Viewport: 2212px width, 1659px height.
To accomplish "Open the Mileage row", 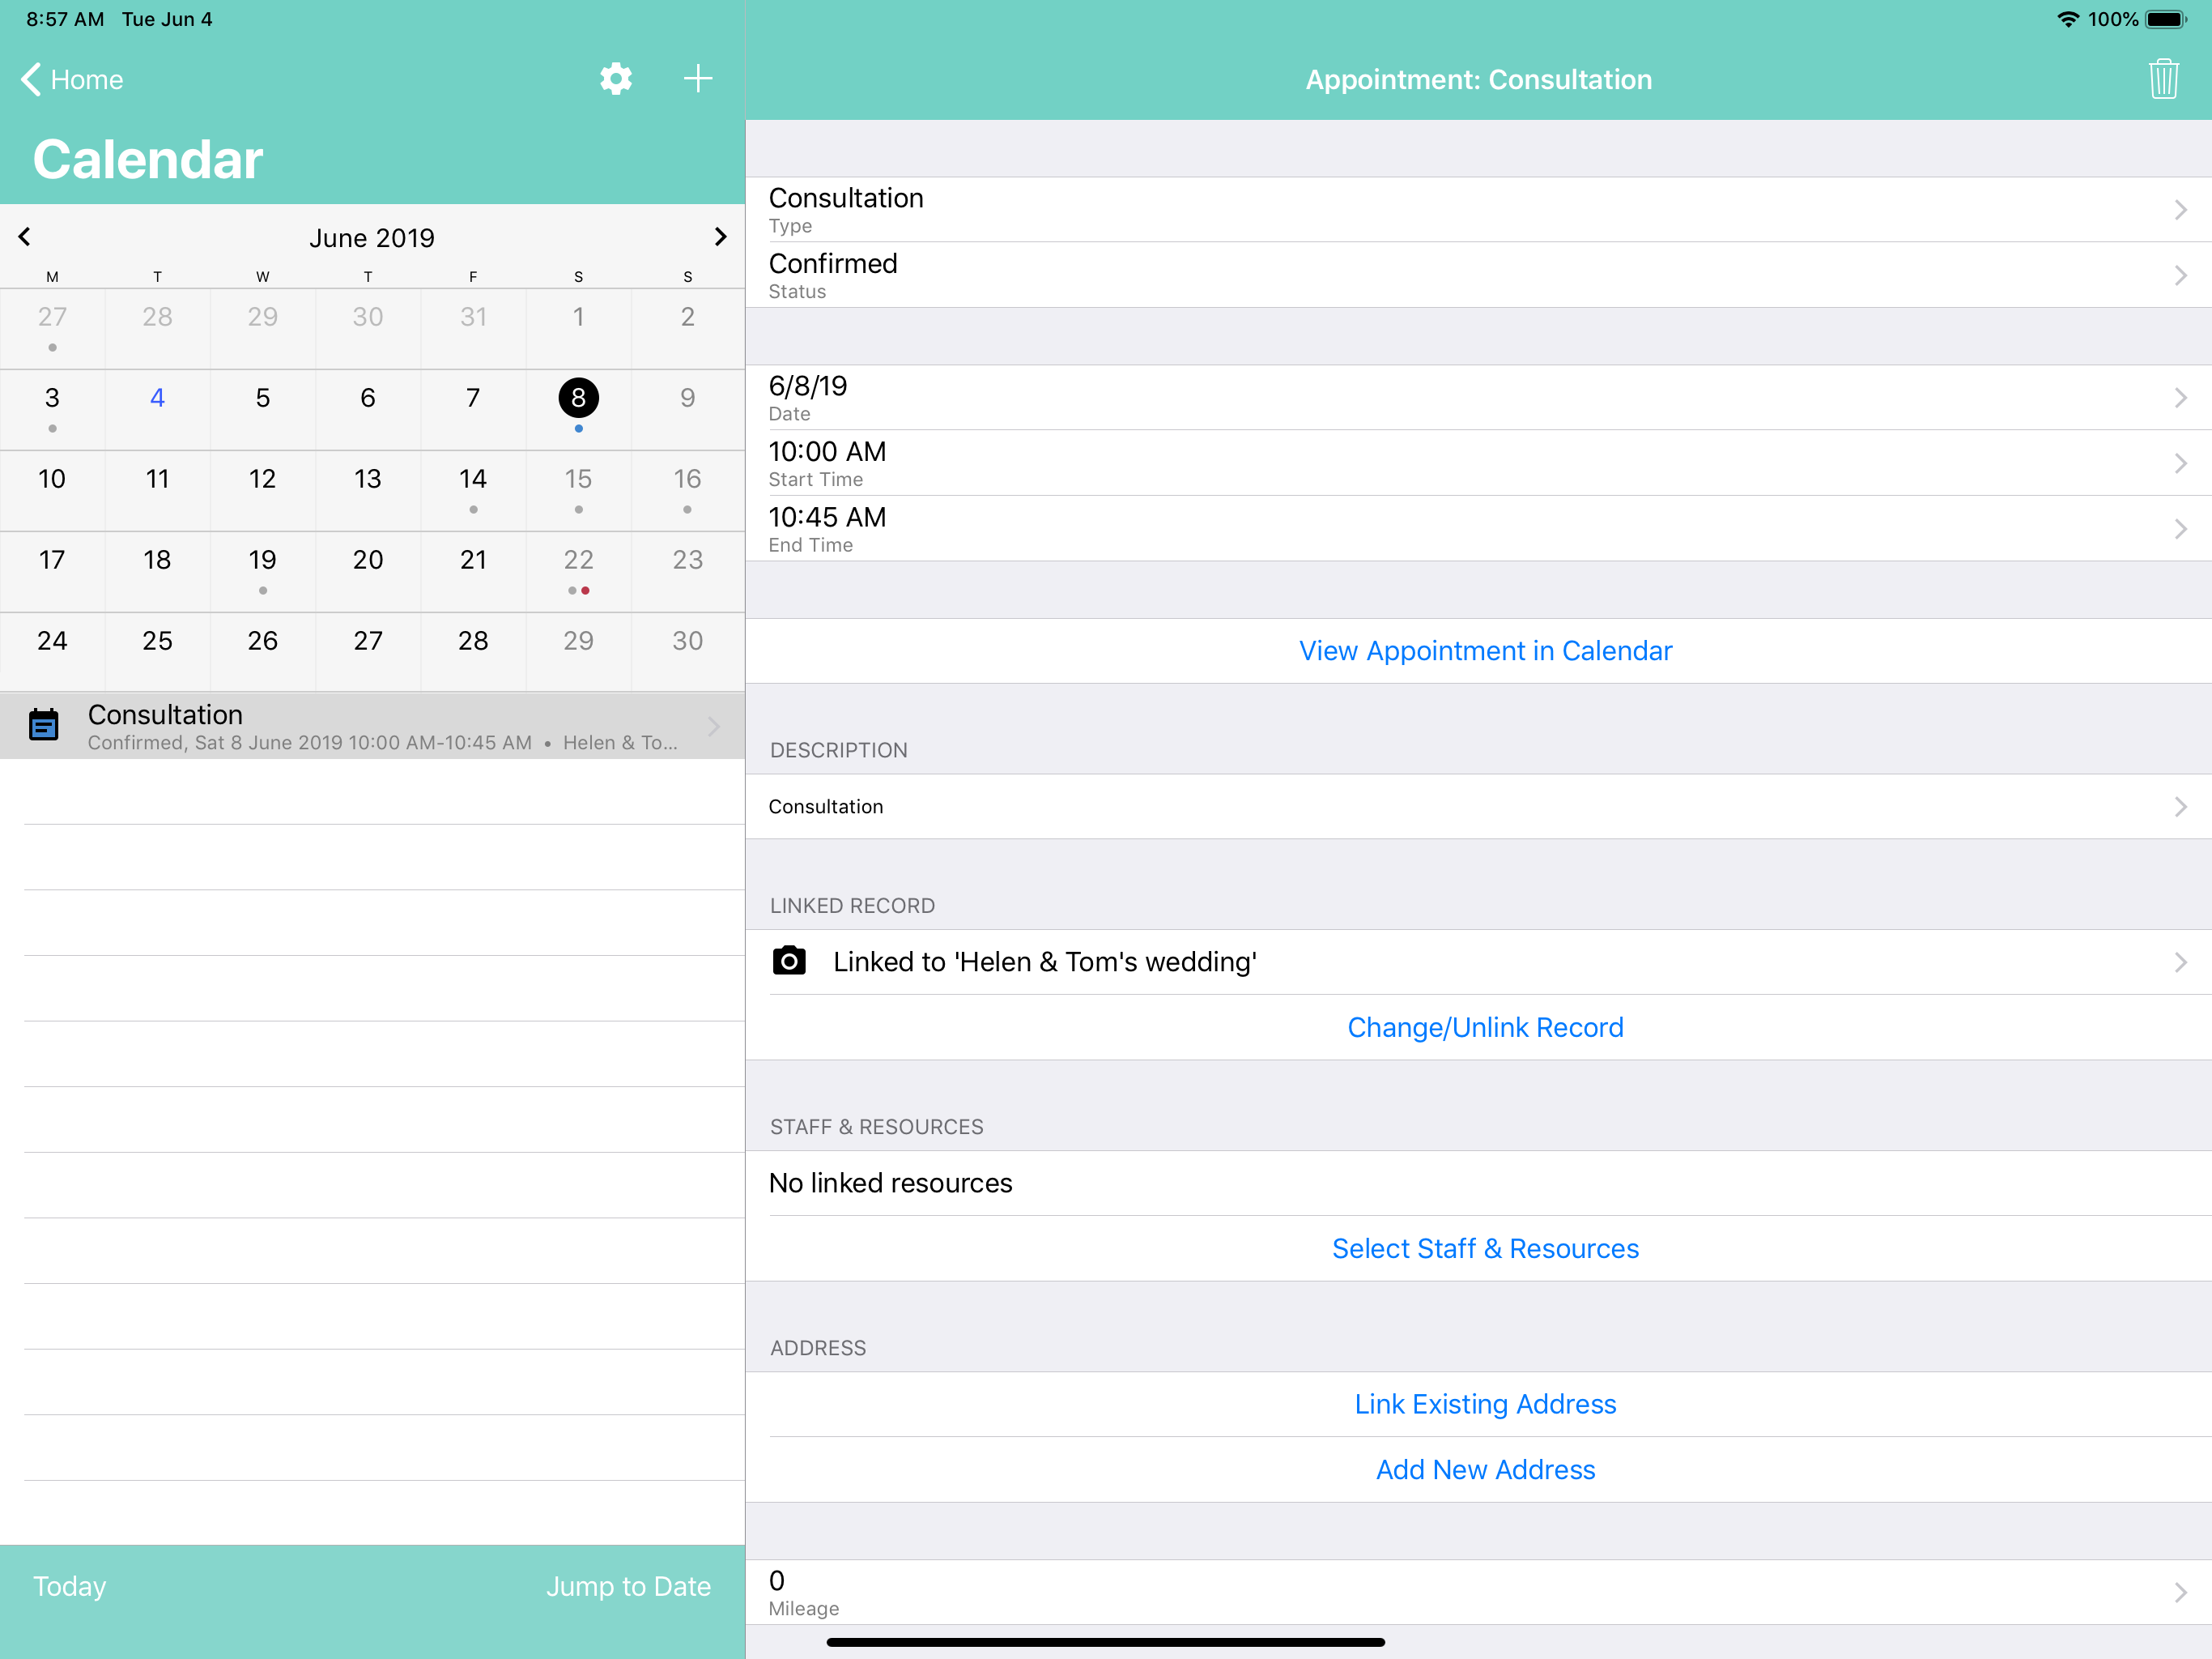I will [x=1478, y=1591].
